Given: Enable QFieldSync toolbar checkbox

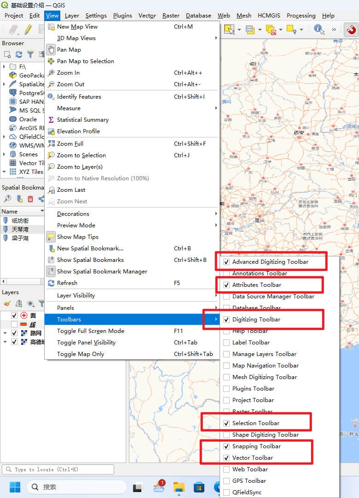Looking at the screenshot, I should 226,492.
